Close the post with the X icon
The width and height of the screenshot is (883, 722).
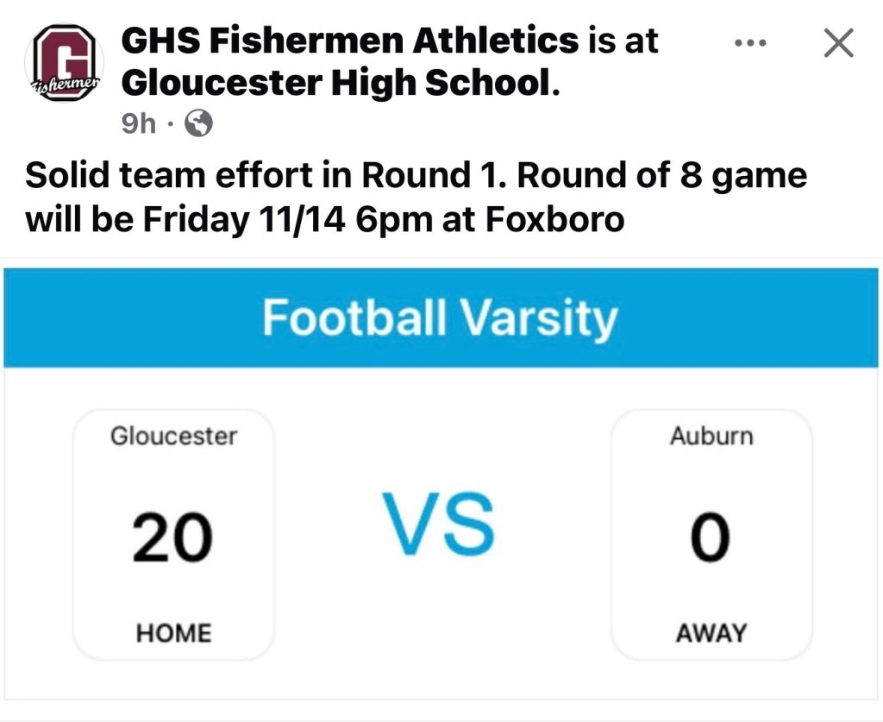(837, 43)
